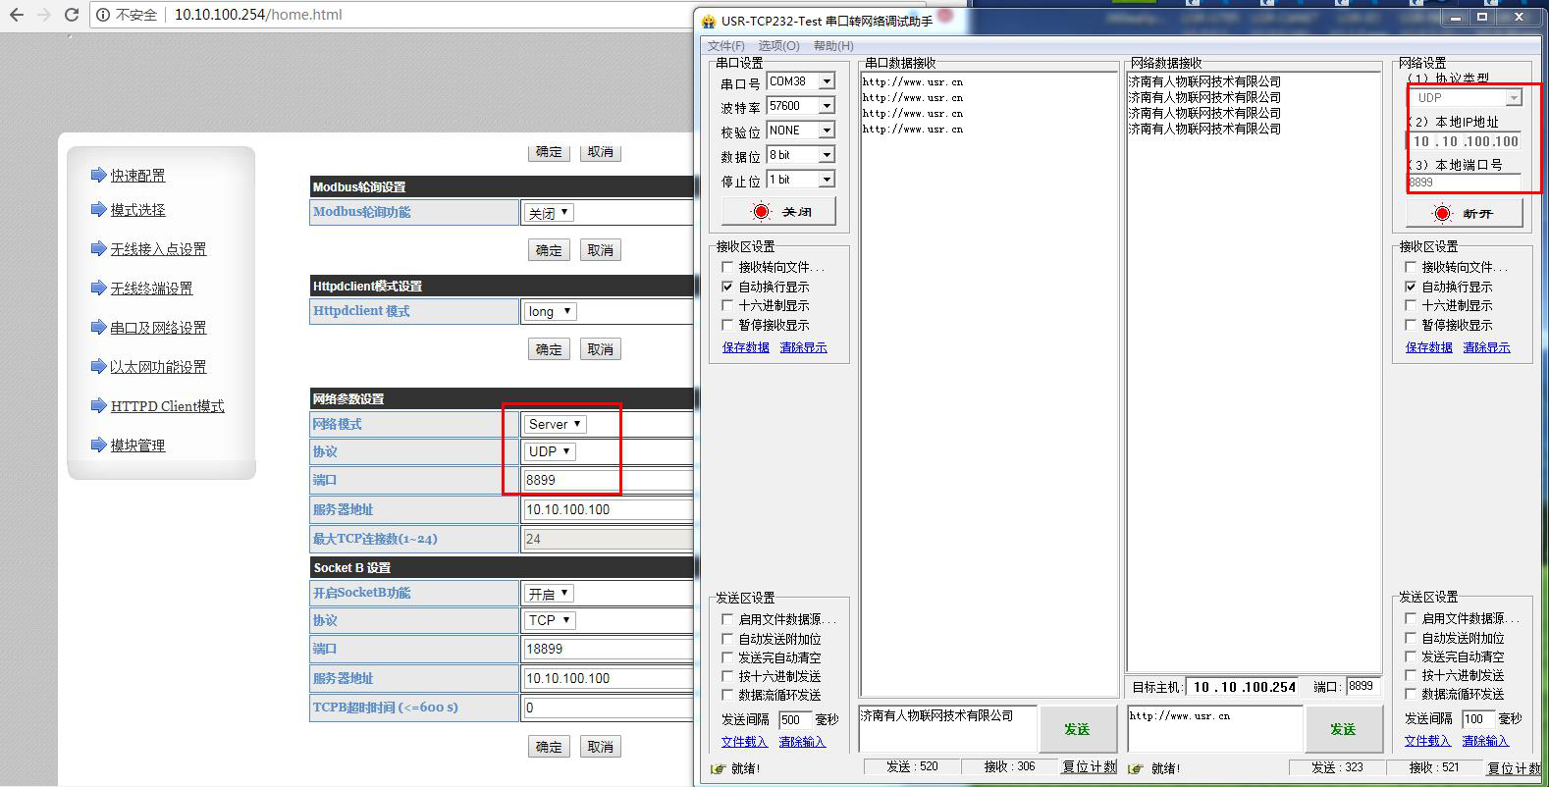The image size is (1549, 787).
Task: Click the browser back arrow icon
Action: click(x=17, y=15)
